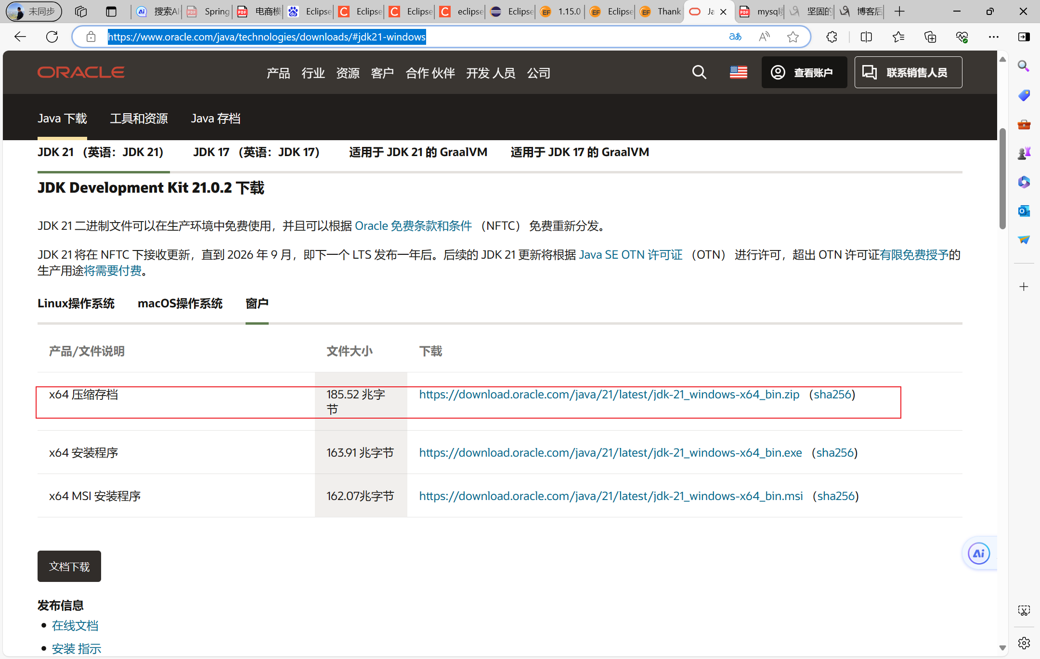
Task: Click the page vertical scrollbar thumb
Action: (1002, 178)
